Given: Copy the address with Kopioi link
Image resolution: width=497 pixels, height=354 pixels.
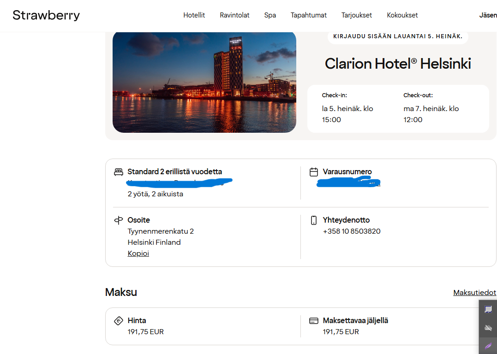Looking at the screenshot, I should [x=138, y=254].
